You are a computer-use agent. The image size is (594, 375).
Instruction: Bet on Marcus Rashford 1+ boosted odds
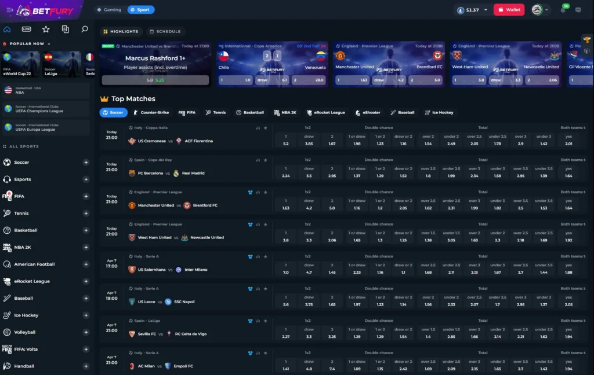pyautogui.click(x=155, y=80)
